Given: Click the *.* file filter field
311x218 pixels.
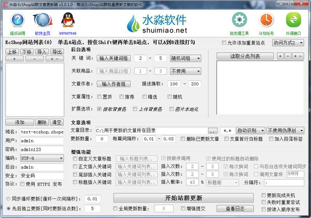Looking at the screenshot, I should (x=228, y=130).
